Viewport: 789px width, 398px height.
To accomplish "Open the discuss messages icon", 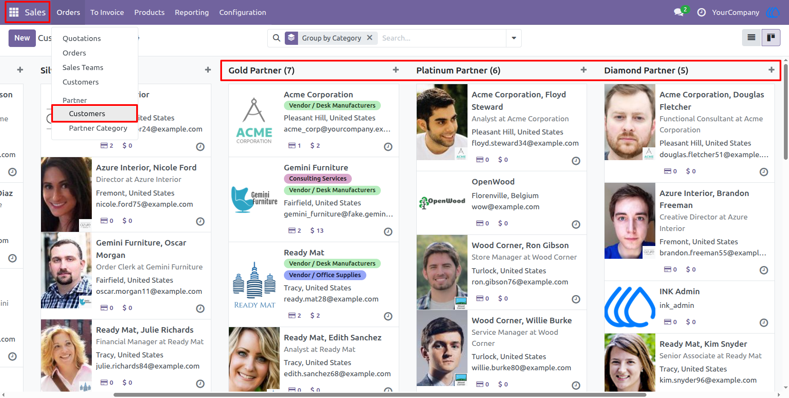I will pos(679,12).
